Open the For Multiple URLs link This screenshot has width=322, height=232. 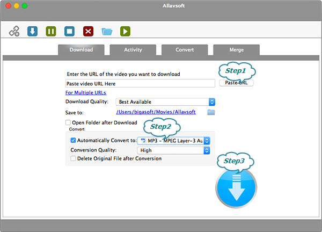click(86, 93)
